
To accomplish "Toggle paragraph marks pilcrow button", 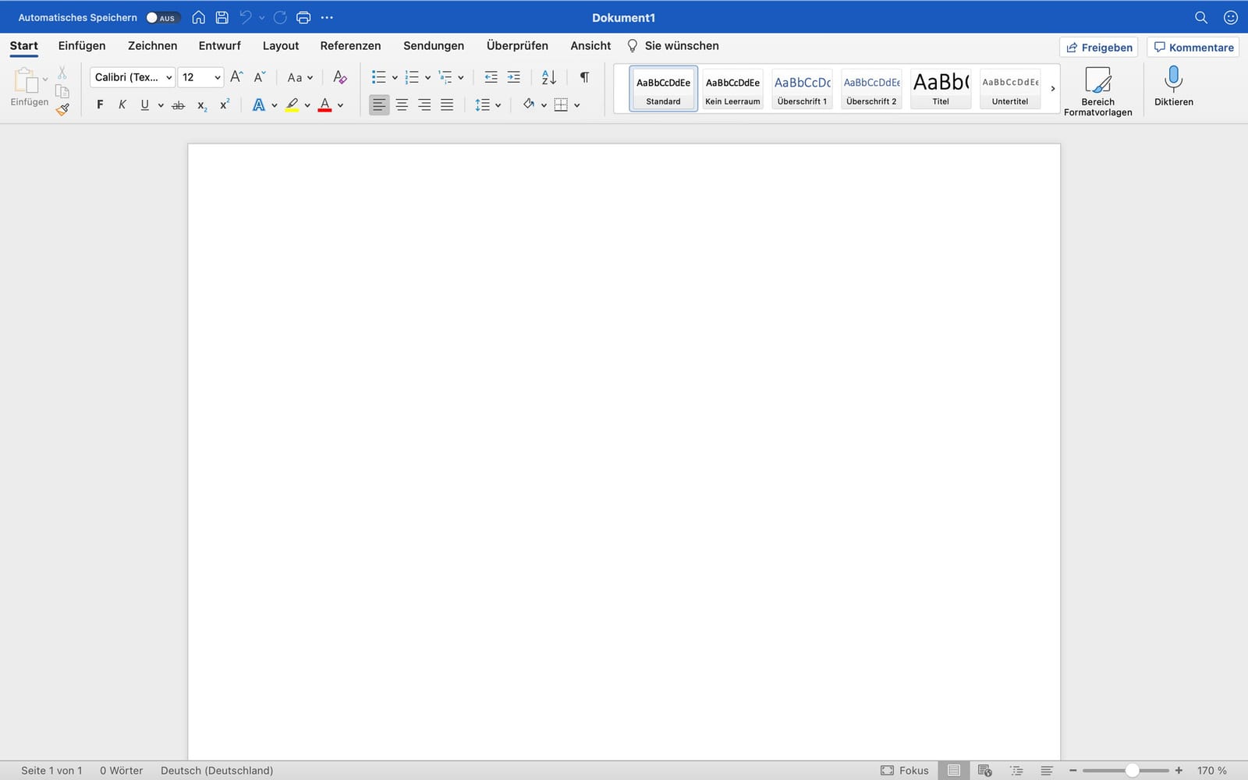I will tap(584, 76).
